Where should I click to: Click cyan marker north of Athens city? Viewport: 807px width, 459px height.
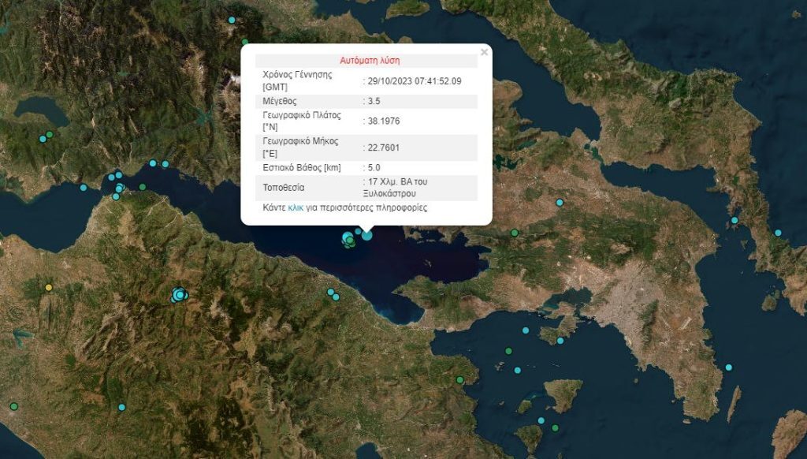click(x=560, y=203)
